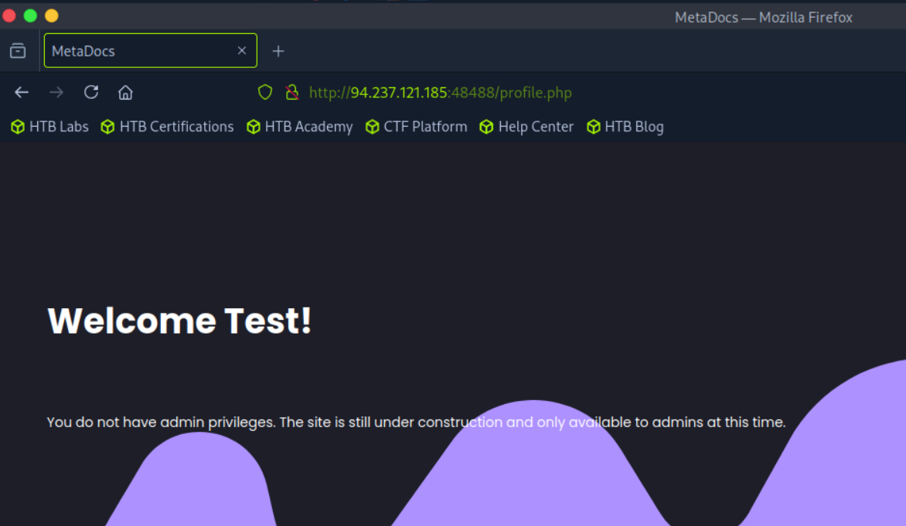The width and height of the screenshot is (906, 526).
Task: Click the "Welcome Test!" heading
Action: 179,321
